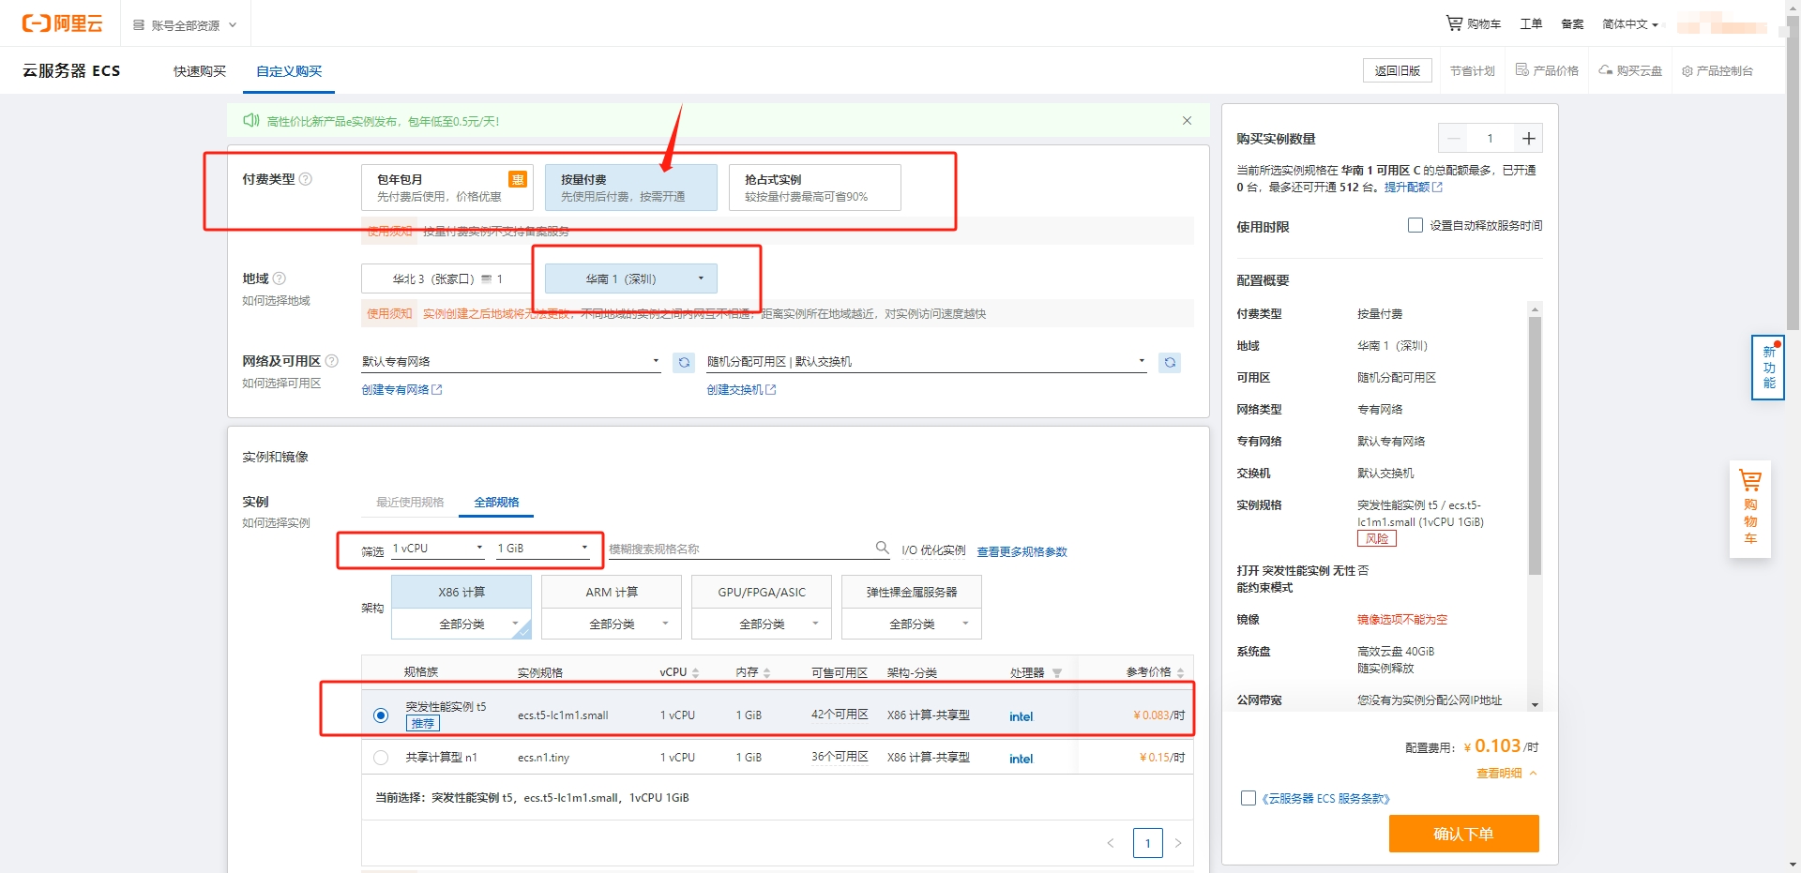Open floating 购物车 side widget

pyautogui.click(x=1750, y=509)
